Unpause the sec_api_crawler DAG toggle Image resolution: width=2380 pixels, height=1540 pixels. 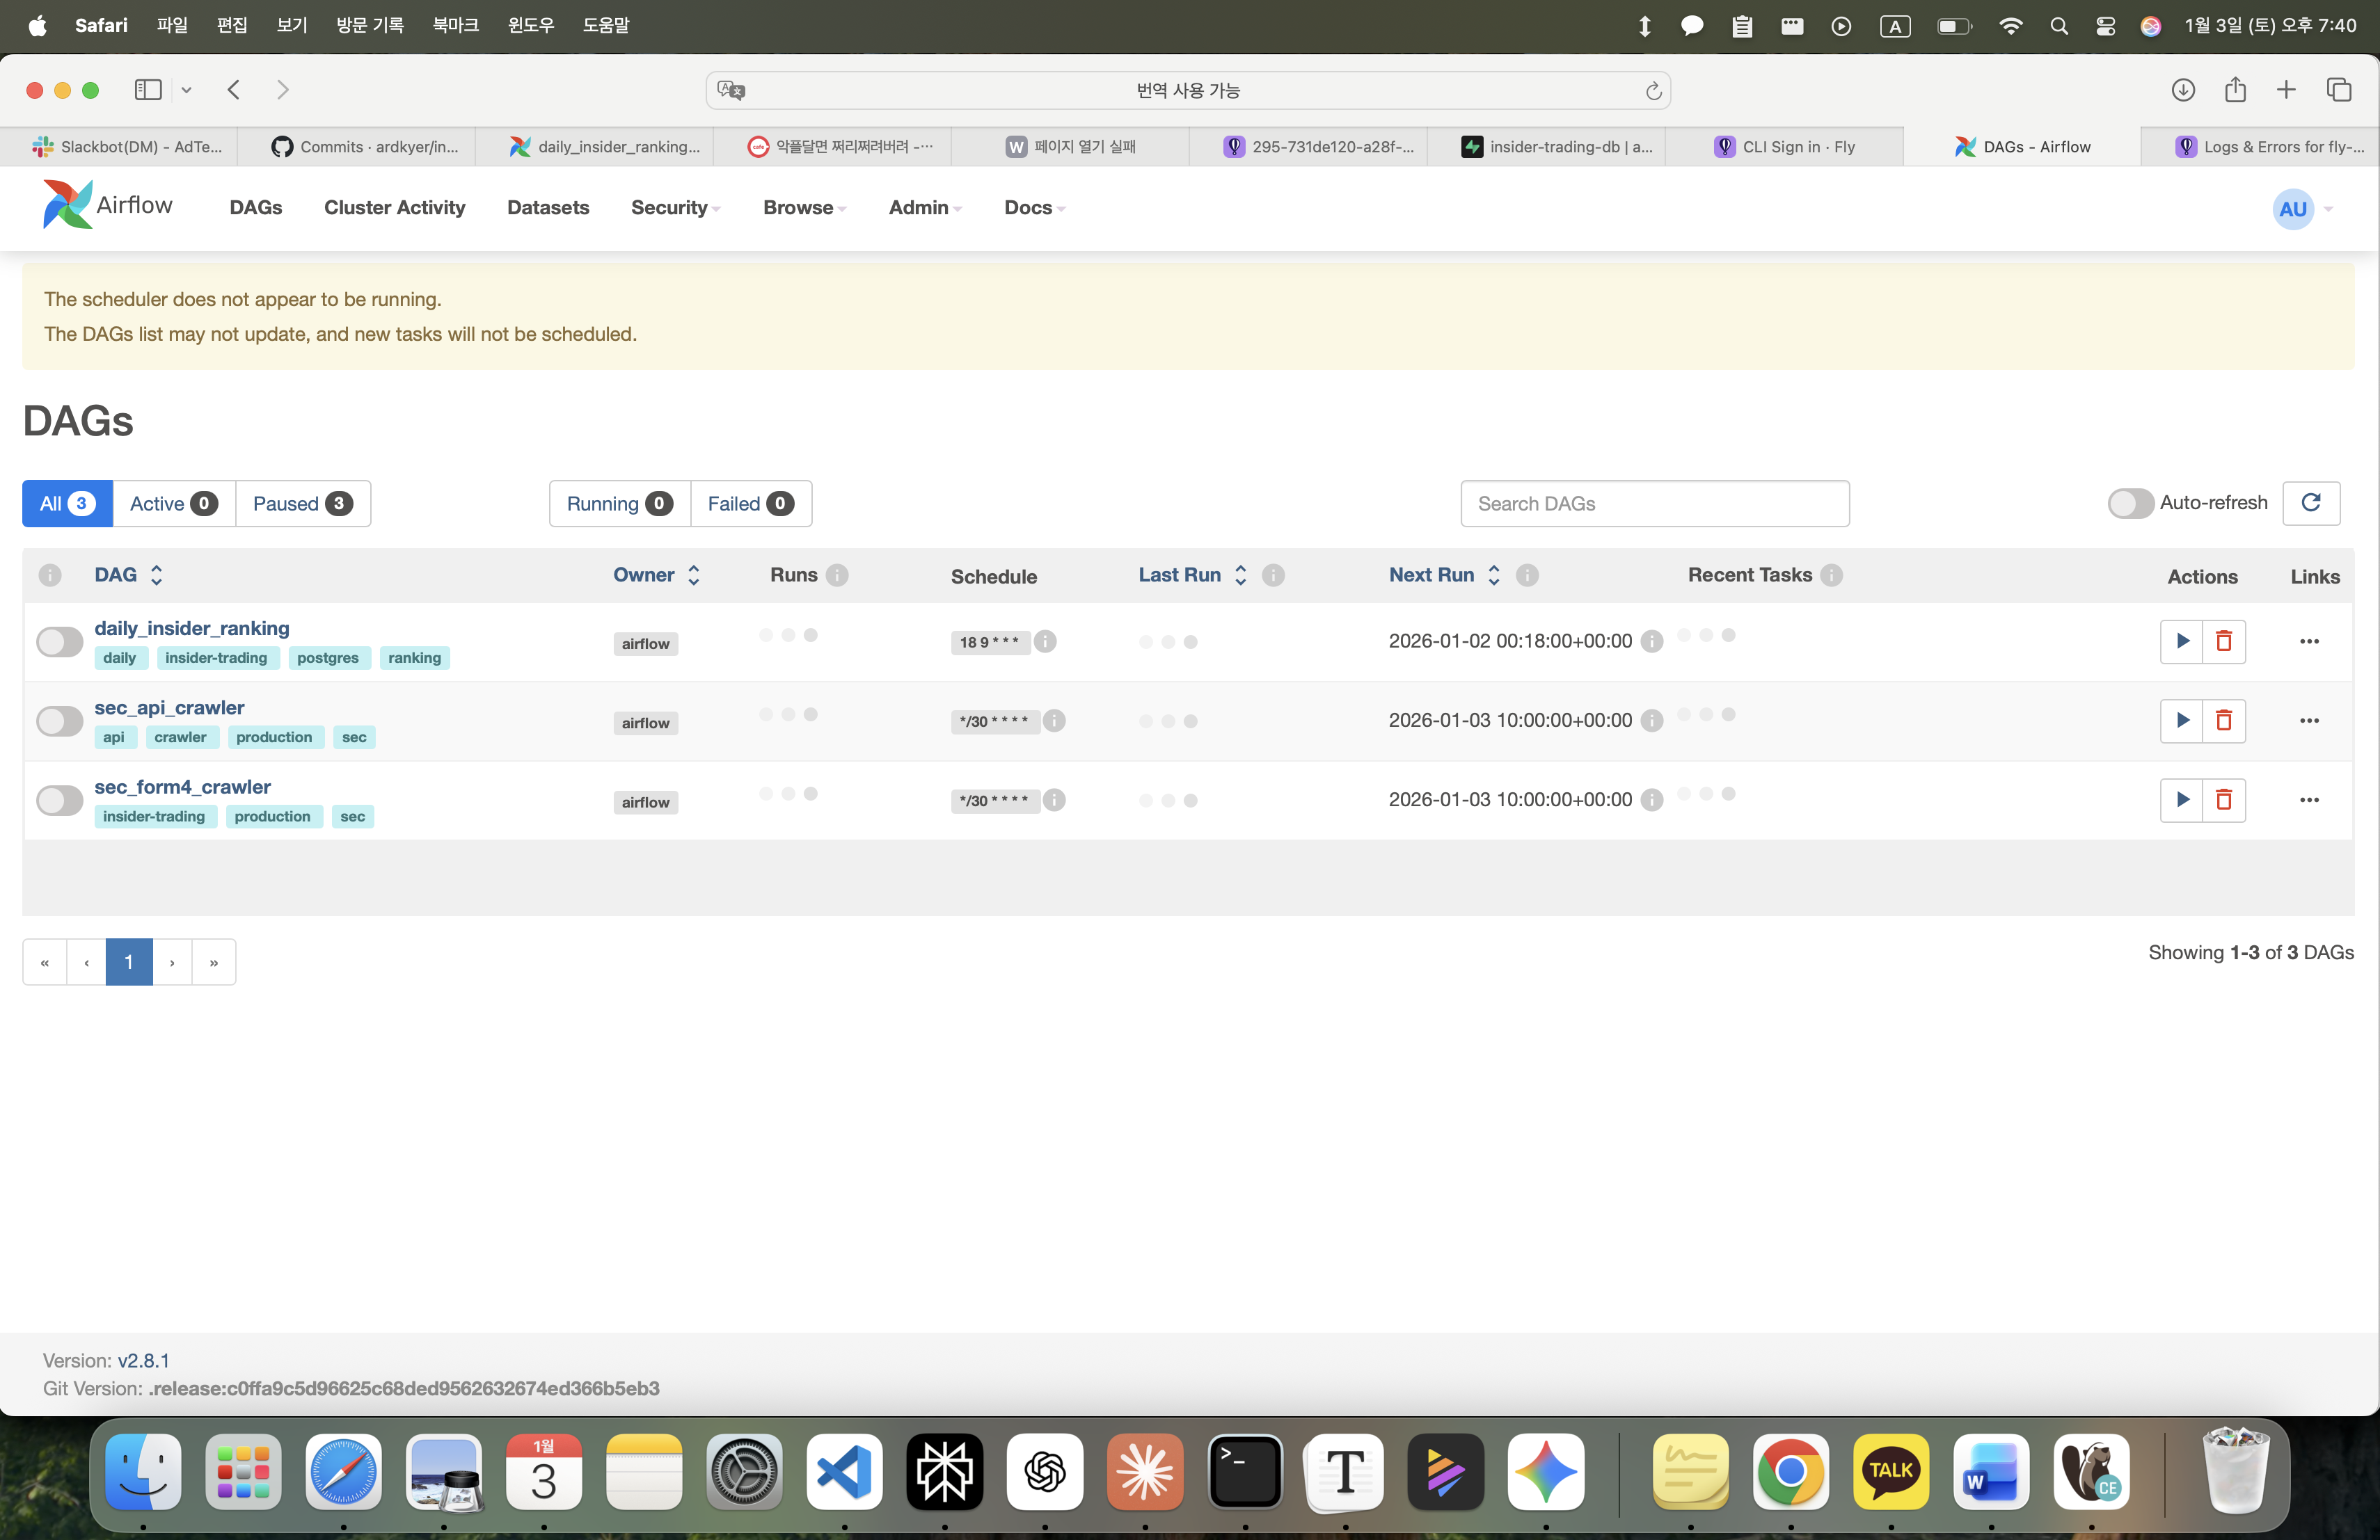pos(59,721)
